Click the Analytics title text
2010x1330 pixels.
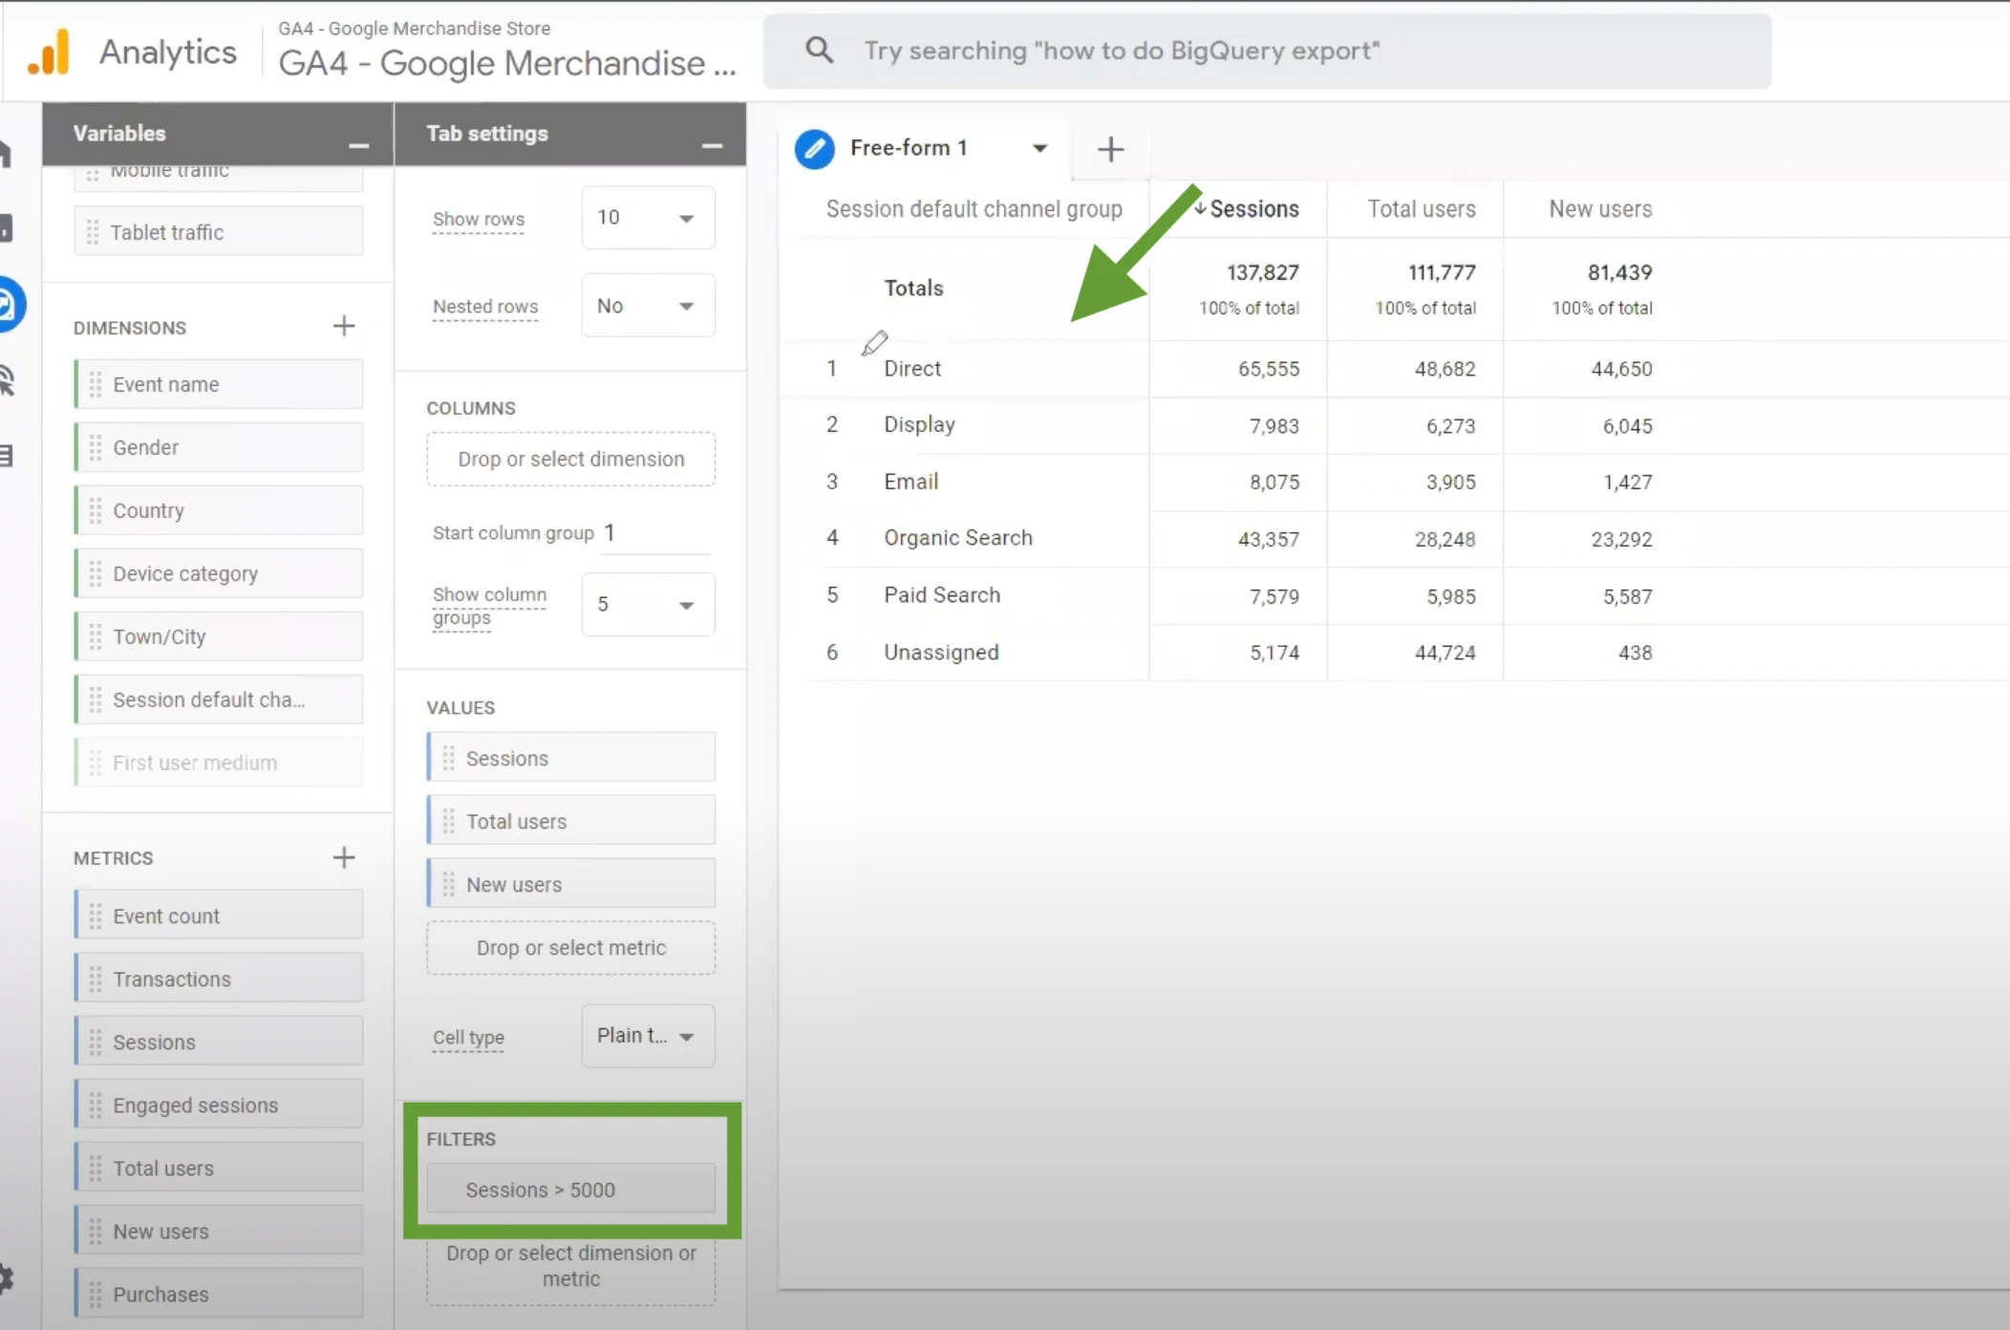[x=168, y=51]
